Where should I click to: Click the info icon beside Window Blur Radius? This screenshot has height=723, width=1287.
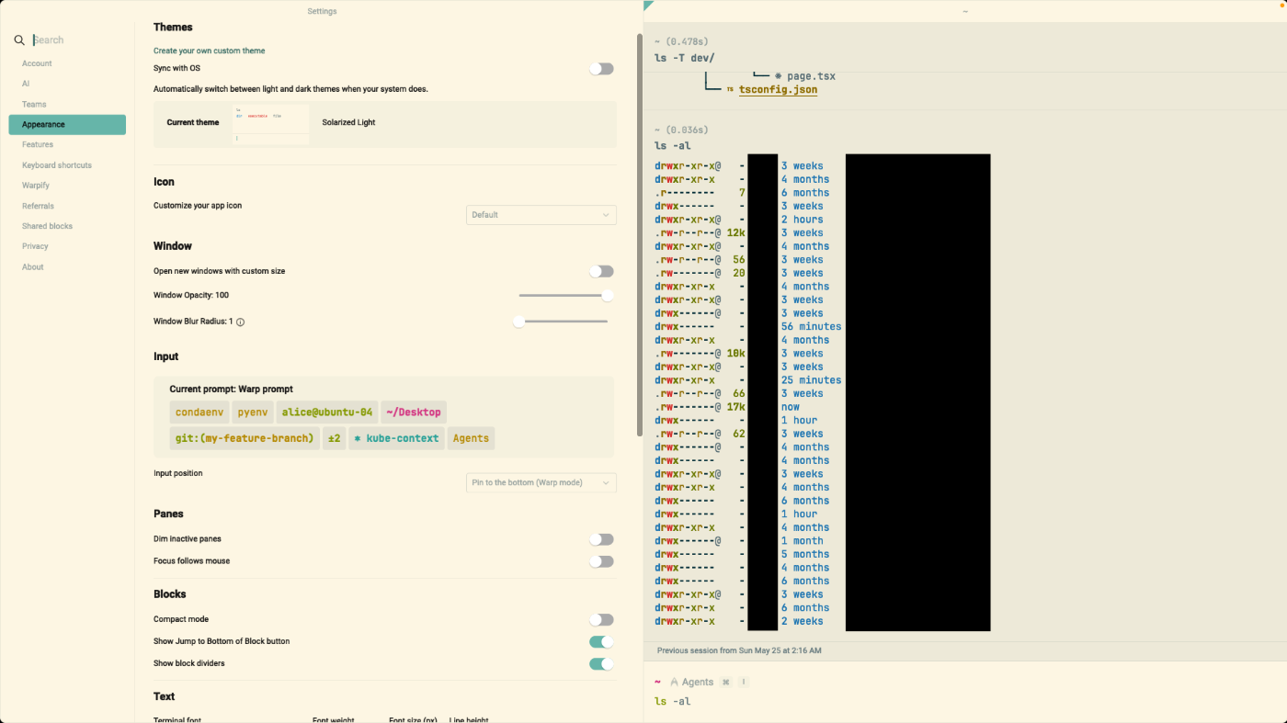(x=241, y=322)
